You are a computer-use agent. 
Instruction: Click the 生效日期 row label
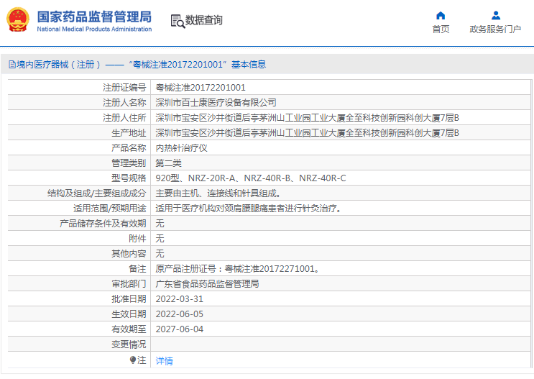tap(129, 314)
